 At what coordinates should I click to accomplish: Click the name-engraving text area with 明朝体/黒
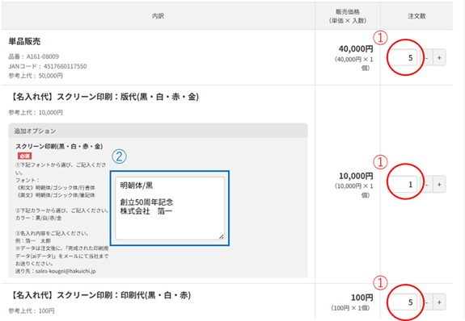point(170,208)
